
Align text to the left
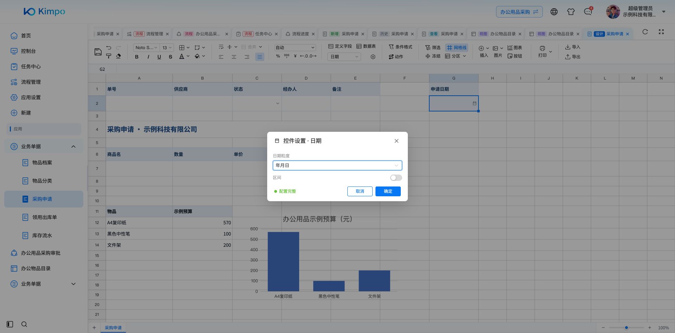[221, 57]
